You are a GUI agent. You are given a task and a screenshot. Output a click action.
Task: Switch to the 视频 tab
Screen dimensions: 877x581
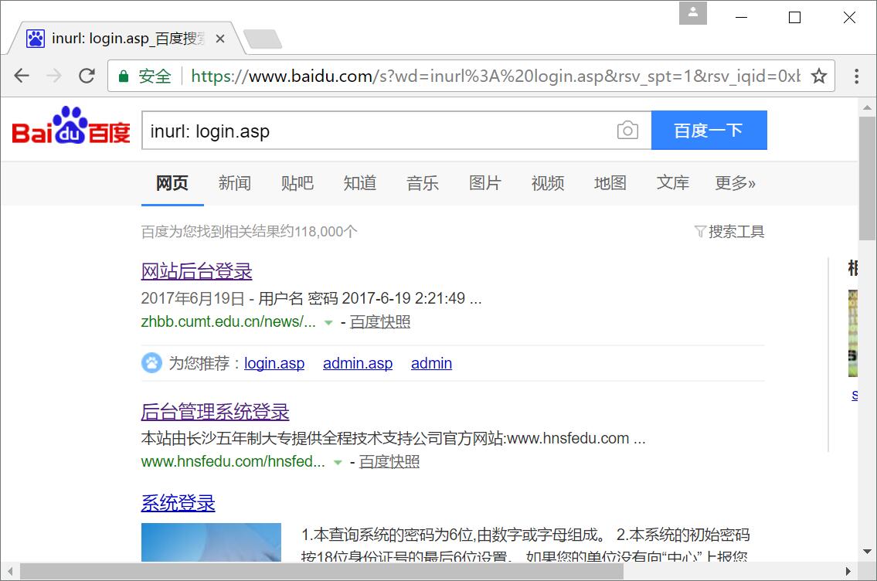click(x=548, y=183)
